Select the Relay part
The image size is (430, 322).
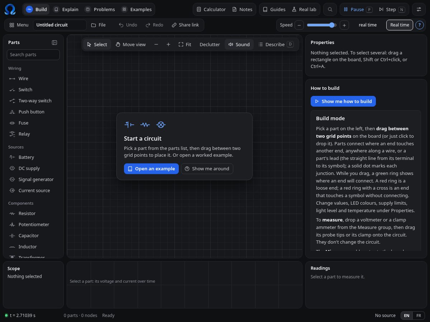pyautogui.click(x=33, y=134)
